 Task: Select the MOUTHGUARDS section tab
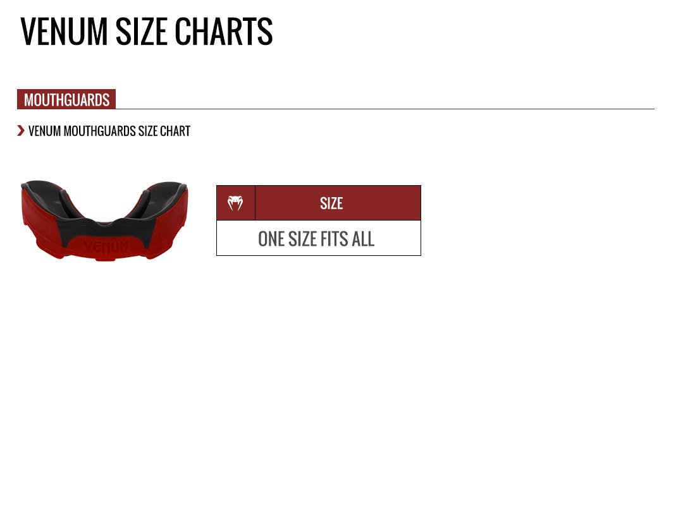point(66,100)
